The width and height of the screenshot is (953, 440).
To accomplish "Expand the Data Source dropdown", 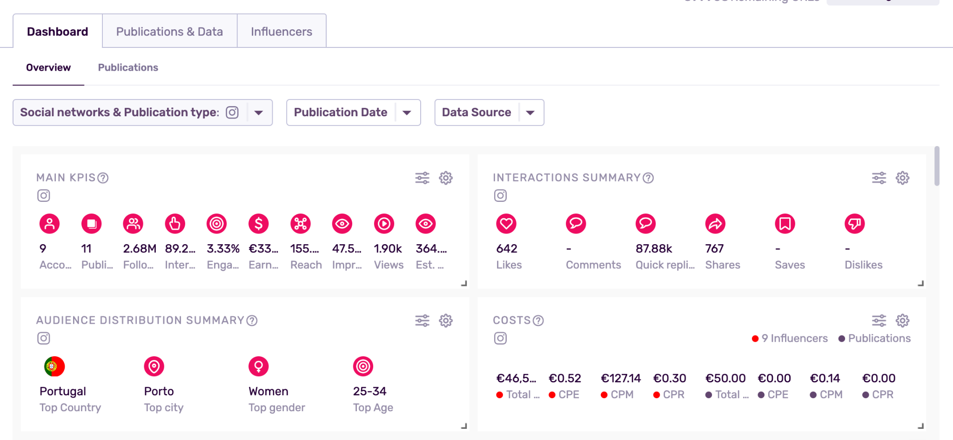I will click(530, 113).
